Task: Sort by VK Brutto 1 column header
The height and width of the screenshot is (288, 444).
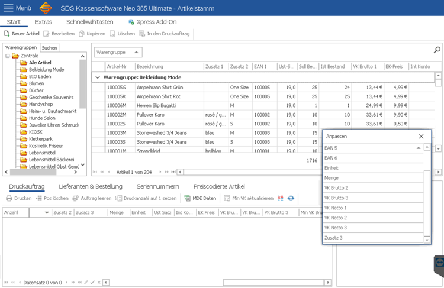Action: (x=368, y=67)
